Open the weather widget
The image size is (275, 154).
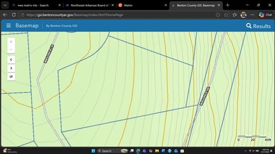pos(10,151)
